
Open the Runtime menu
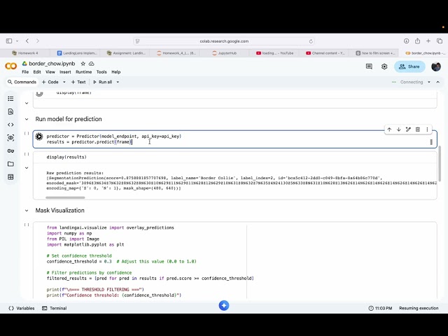(x=83, y=71)
